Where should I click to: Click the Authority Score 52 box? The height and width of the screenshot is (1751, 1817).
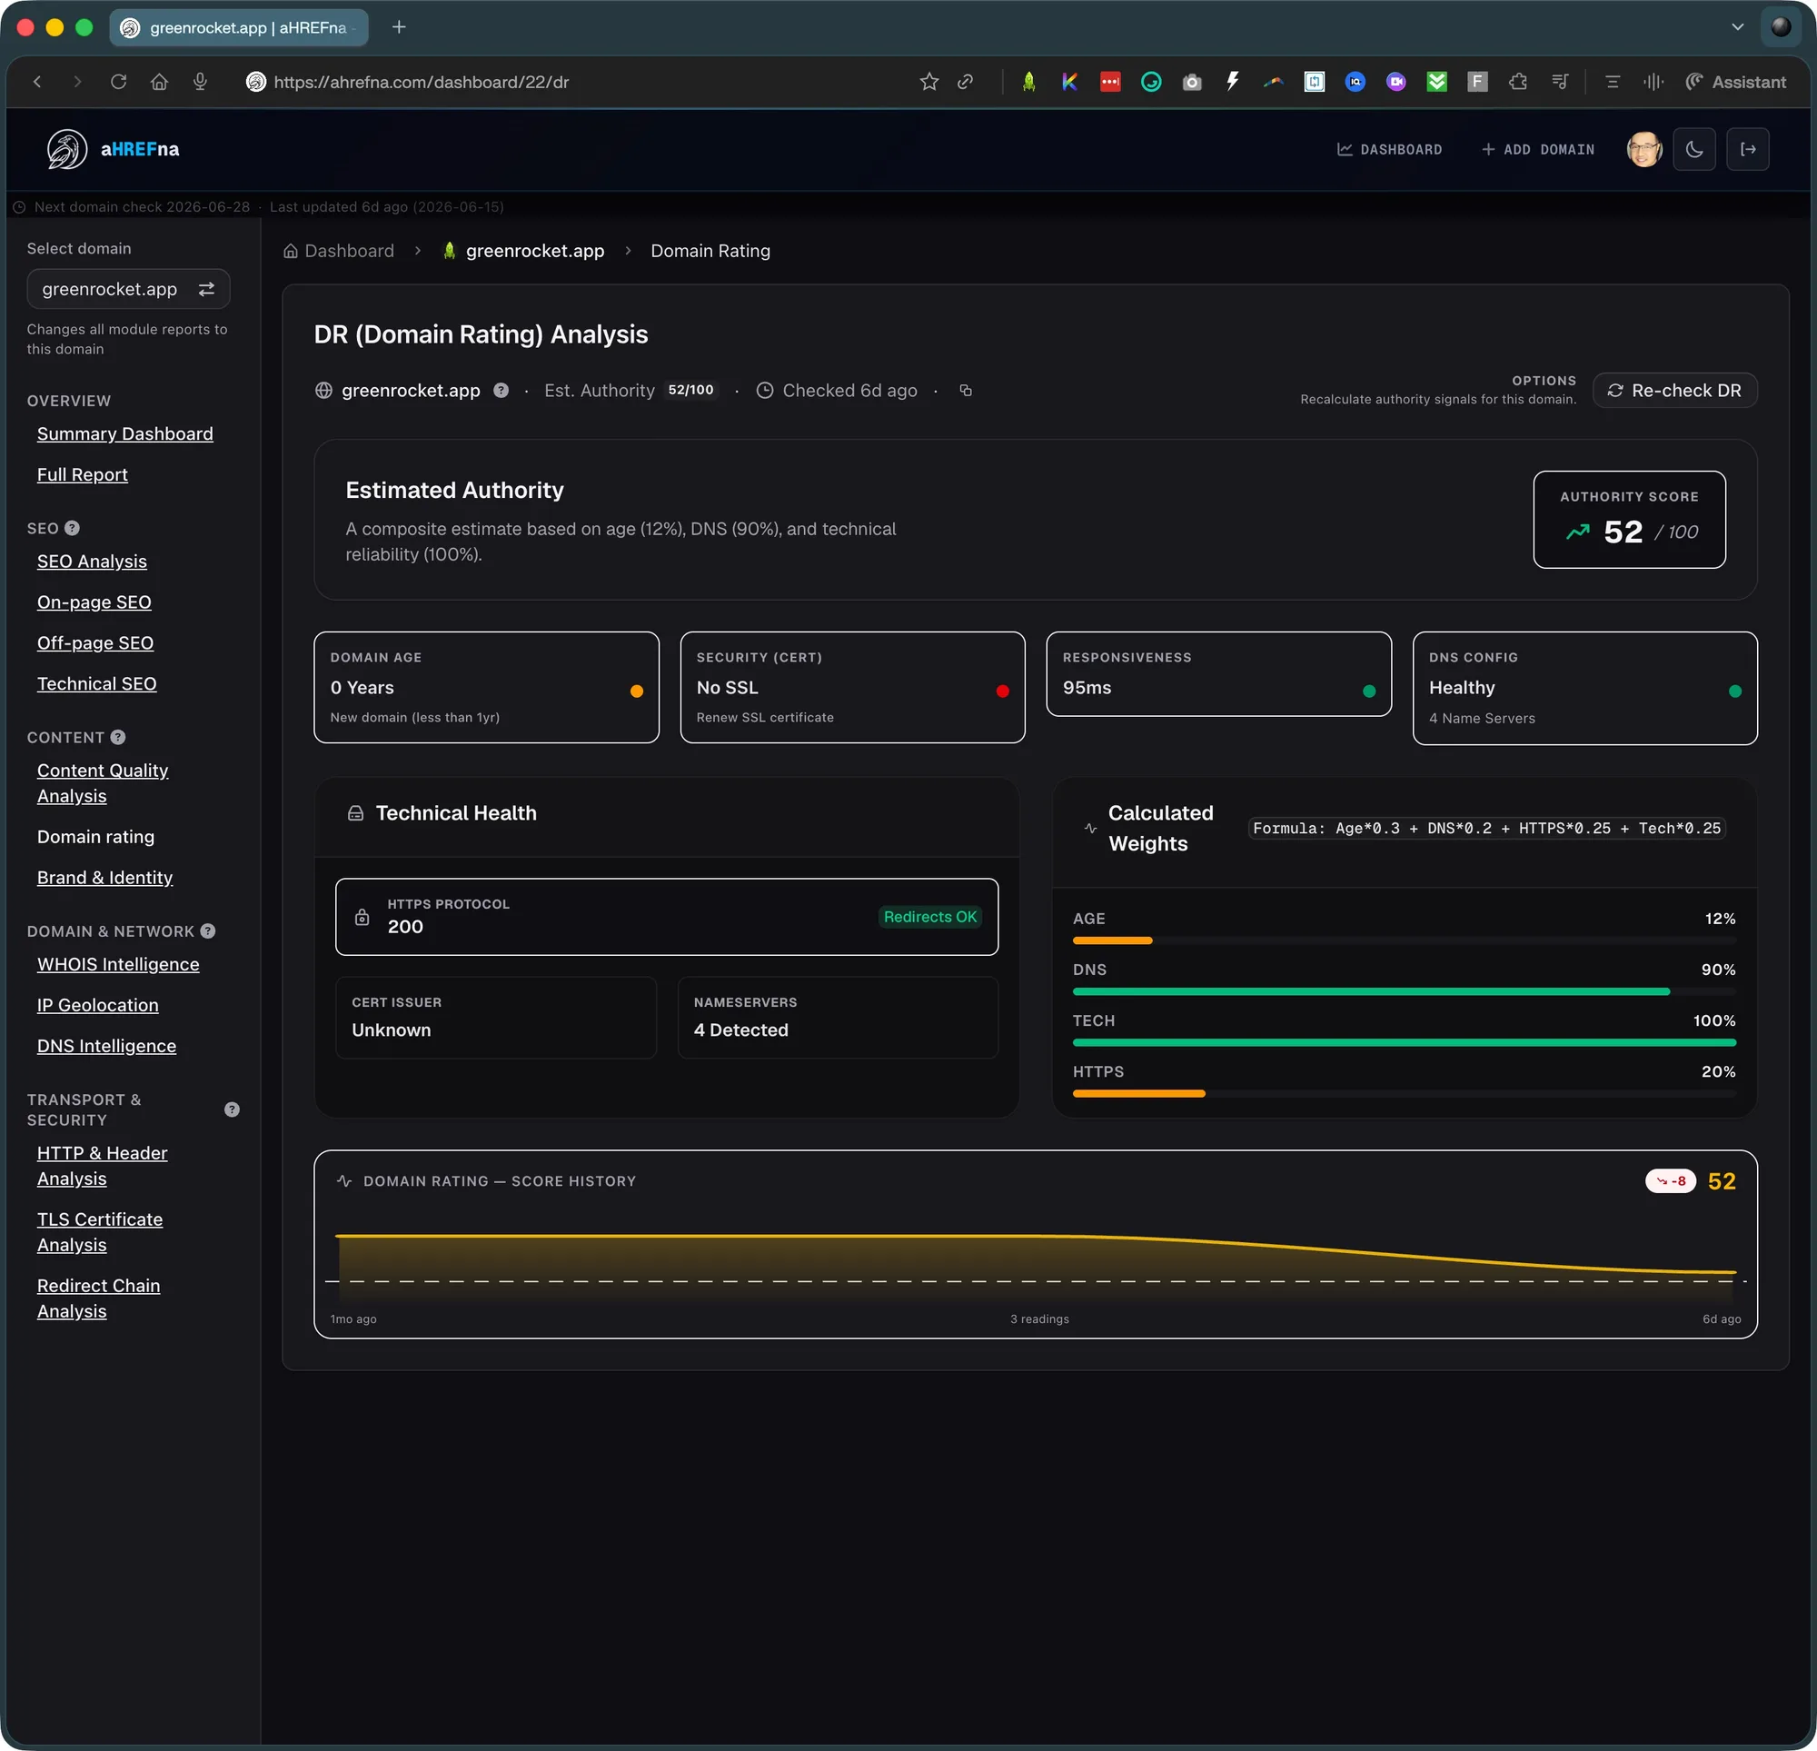pyautogui.click(x=1629, y=520)
